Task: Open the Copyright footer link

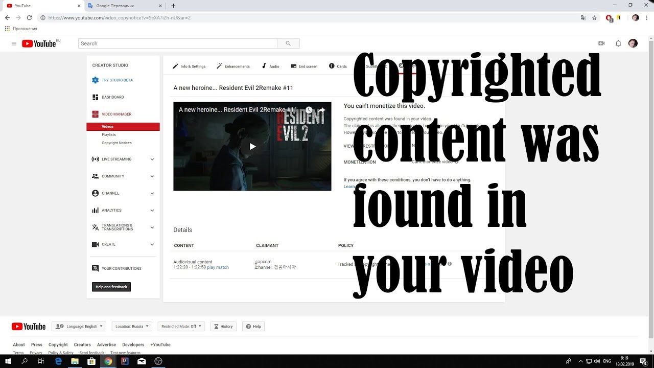Action: [58, 344]
